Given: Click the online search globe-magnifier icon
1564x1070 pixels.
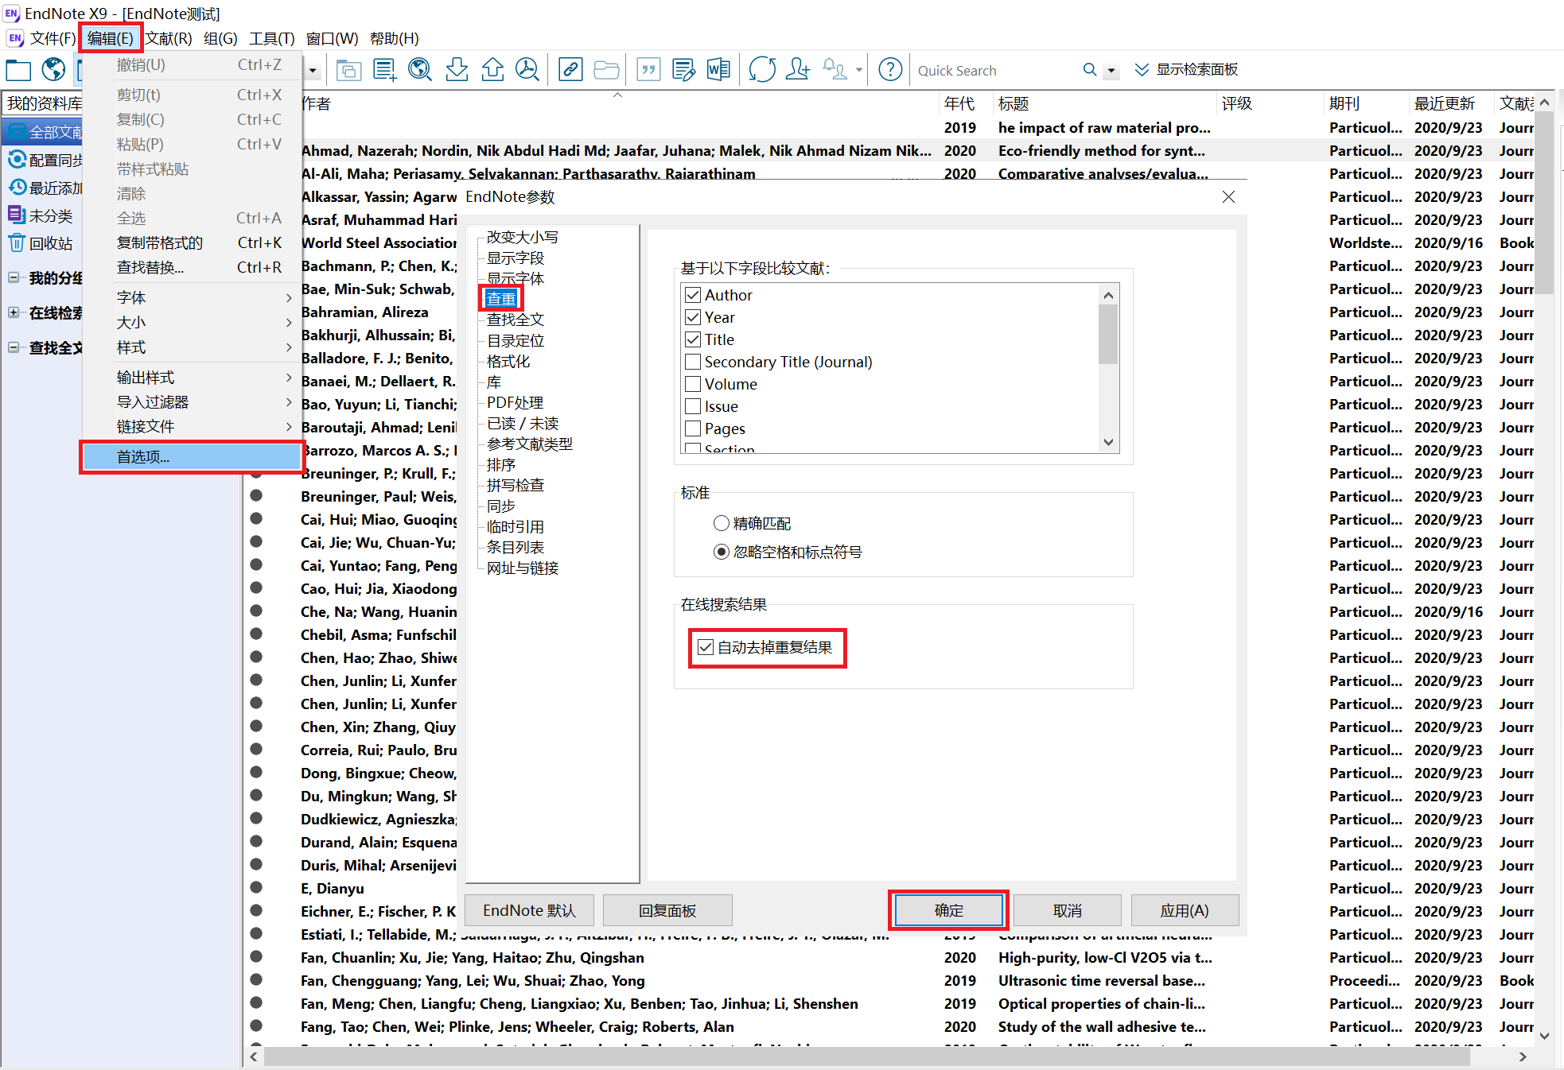Looking at the screenshot, I should point(420,70).
